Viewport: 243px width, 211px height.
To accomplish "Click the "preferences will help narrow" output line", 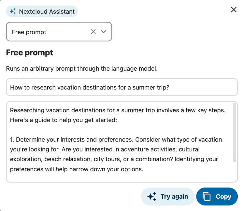I will [x=77, y=169].
